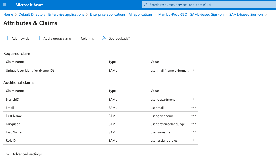
Task: Navigate to the Home breadcrumb
Action: coord(8,14)
